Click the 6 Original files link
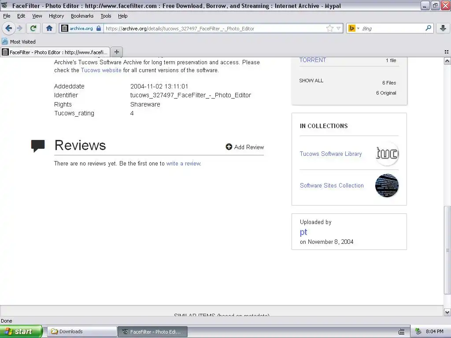Viewport: 451px width, 338px height. [x=386, y=93]
